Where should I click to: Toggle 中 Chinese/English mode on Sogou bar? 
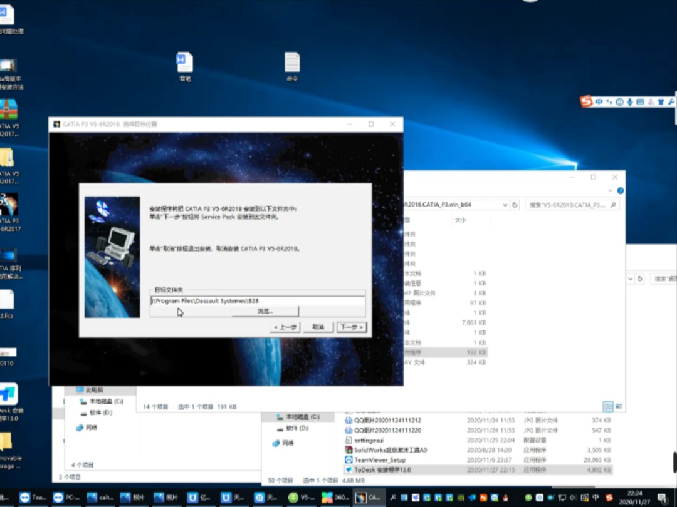(x=599, y=102)
